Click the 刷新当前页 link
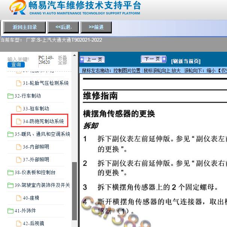 pos(186,61)
